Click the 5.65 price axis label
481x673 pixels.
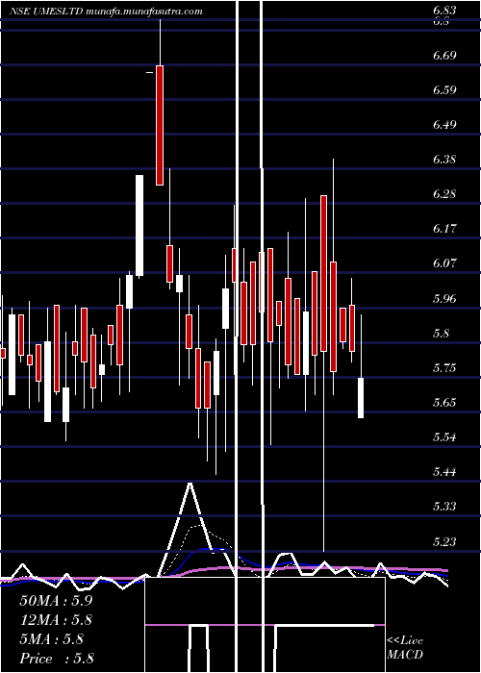[x=444, y=403]
